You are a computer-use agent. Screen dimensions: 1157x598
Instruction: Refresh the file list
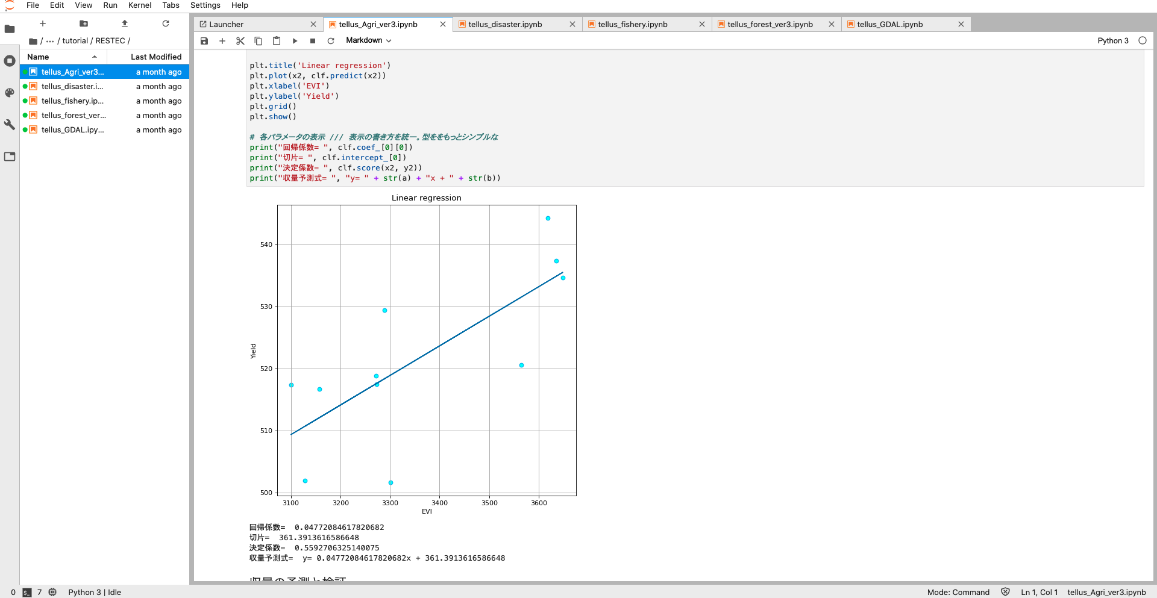click(x=166, y=23)
